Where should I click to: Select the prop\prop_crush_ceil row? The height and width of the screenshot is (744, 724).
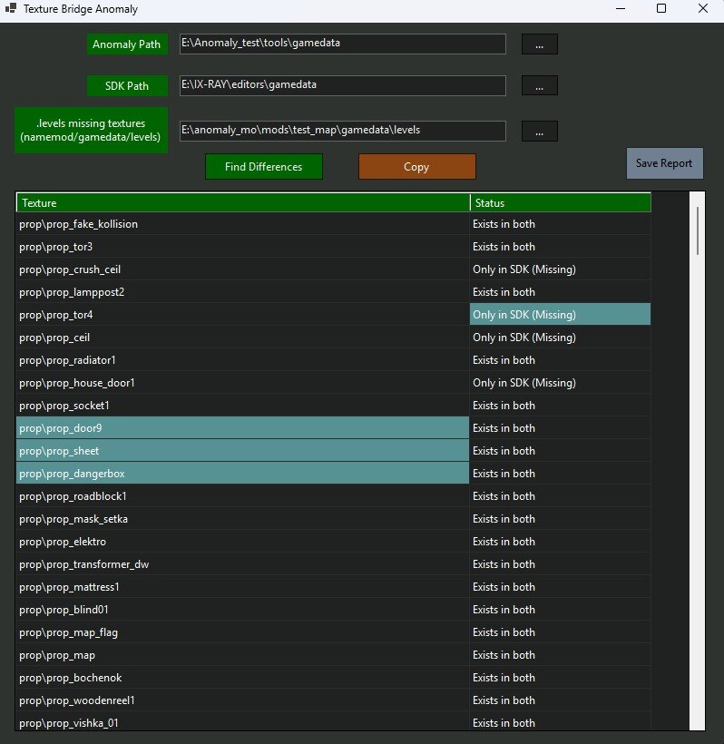pos(333,269)
